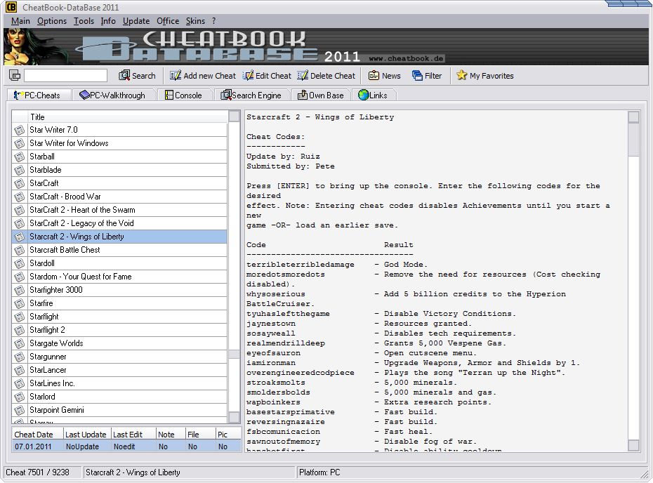
Task: Switch to Own Base tab
Action: [x=321, y=95]
